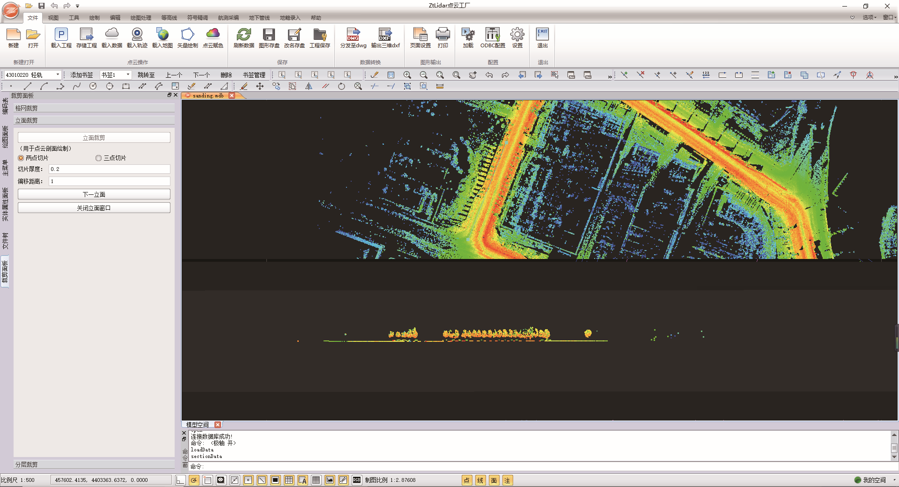The height and width of the screenshot is (487, 899).
Task: Select the move cross-arrows edit tool
Action: pyautogui.click(x=260, y=86)
